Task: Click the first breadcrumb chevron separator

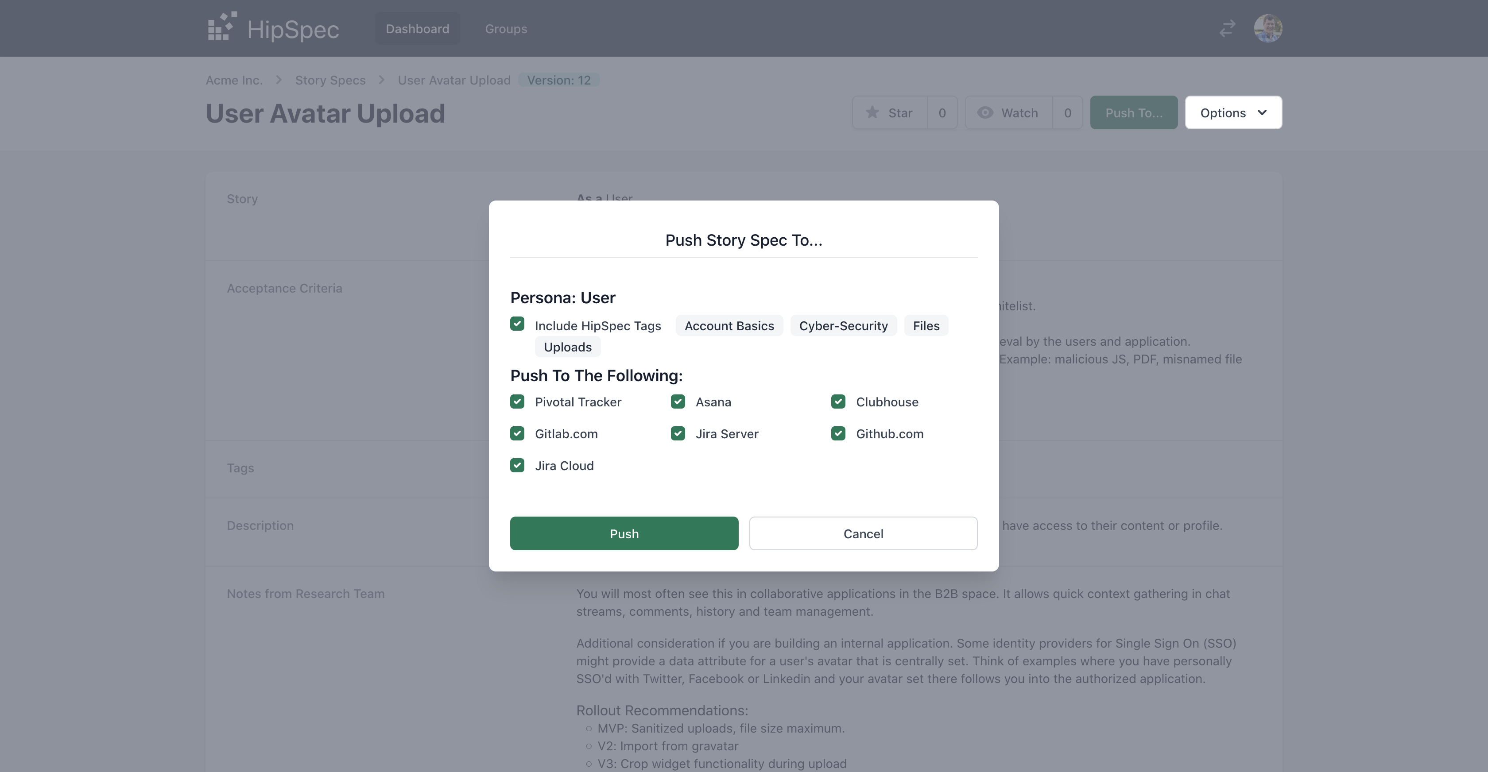Action: (279, 80)
